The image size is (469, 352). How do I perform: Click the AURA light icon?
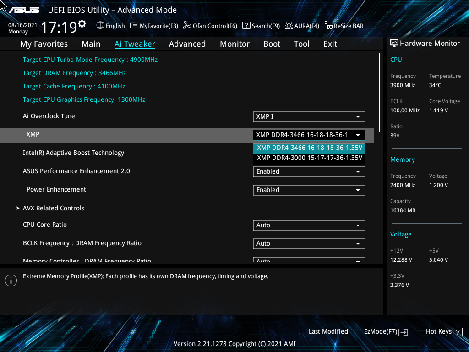pos(289,26)
